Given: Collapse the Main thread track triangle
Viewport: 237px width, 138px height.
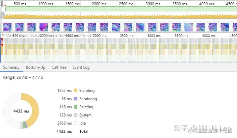Looking at the screenshot, I should tap(3, 36).
